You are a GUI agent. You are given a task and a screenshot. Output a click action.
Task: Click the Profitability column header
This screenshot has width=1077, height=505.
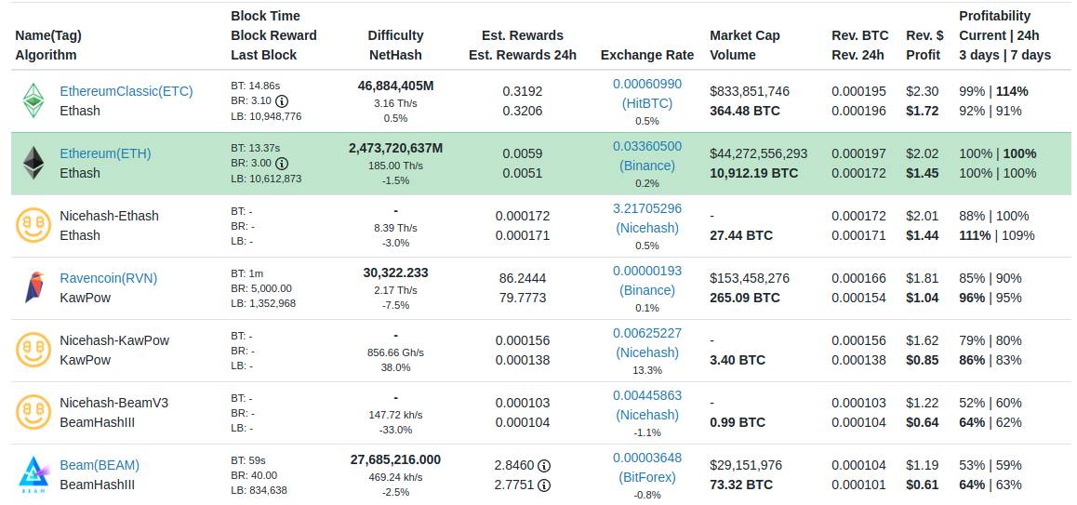[994, 16]
